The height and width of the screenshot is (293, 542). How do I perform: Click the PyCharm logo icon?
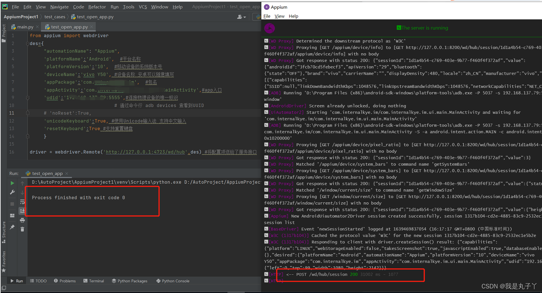coord(5,7)
